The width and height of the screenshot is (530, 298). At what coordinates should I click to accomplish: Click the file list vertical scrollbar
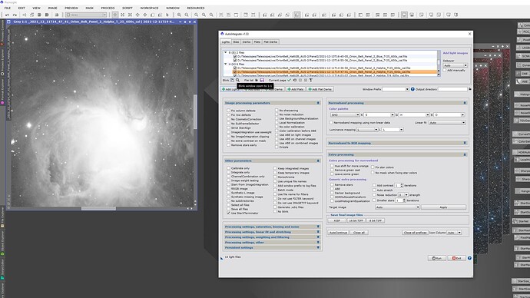coord(439,63)
